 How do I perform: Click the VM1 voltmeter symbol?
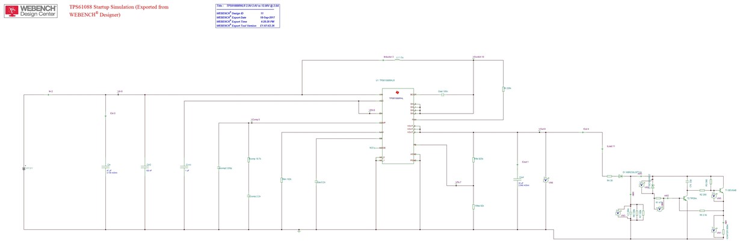(714, 230)
